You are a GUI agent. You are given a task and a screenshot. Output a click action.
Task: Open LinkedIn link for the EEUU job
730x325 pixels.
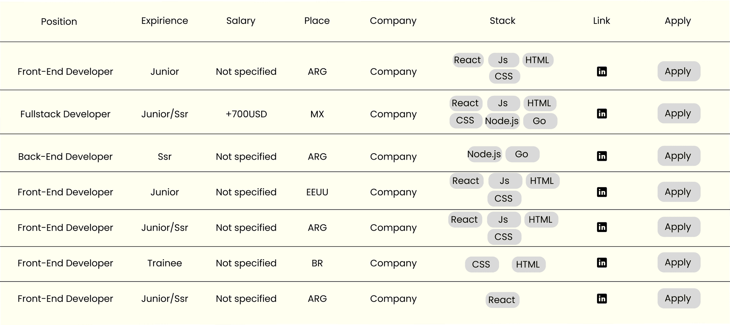point(602,192)
